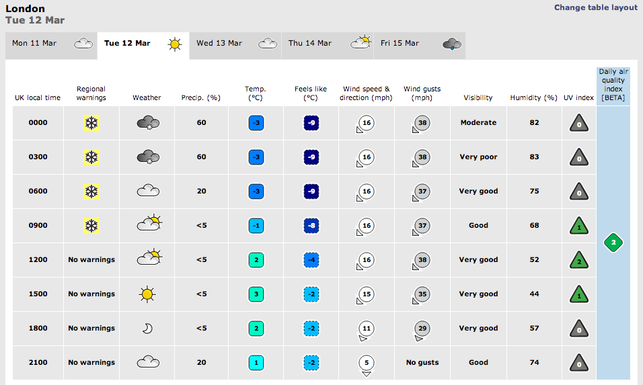Click the Regional warnings column header

point(91,93)
